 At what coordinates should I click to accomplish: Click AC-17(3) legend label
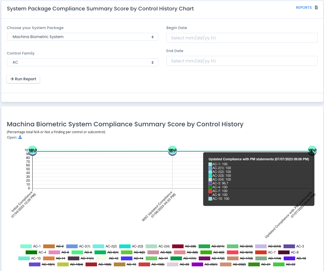246,258
